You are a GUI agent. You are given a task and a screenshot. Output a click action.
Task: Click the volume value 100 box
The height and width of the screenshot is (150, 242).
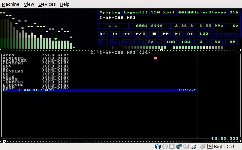point(204,34)
